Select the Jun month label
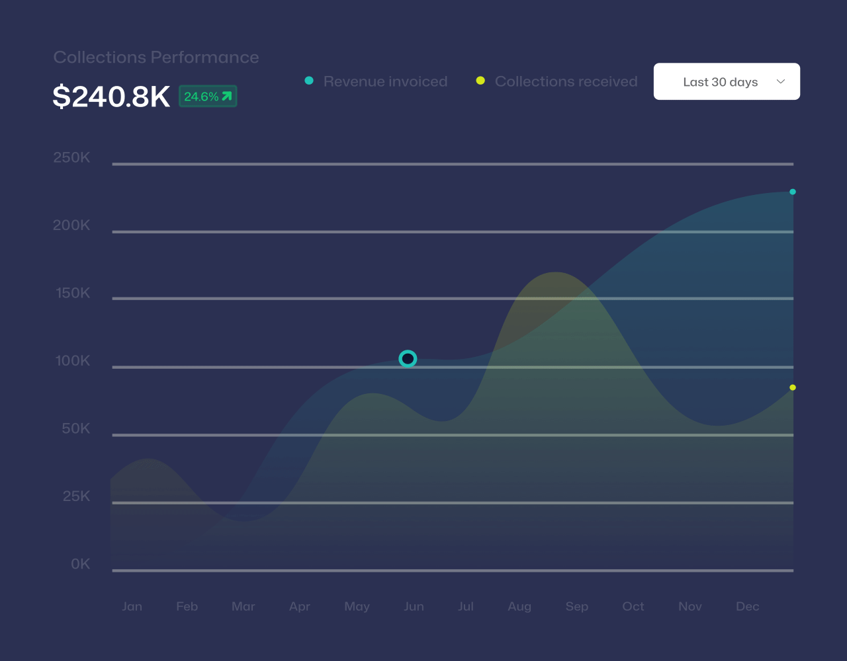 click(x=414, y=606)
